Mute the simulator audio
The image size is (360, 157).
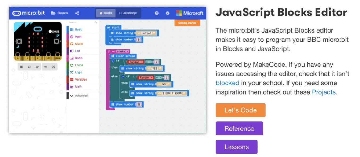click(45, 67)
